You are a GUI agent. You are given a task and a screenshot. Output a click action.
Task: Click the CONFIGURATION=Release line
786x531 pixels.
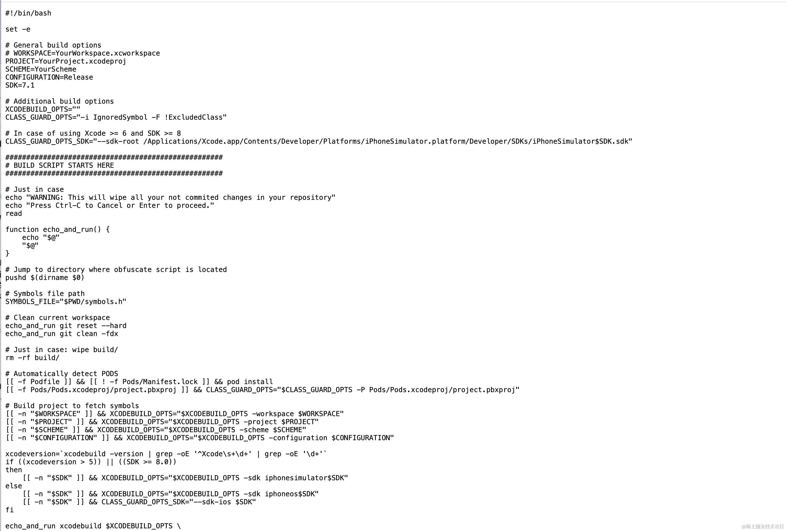[49, 77]
